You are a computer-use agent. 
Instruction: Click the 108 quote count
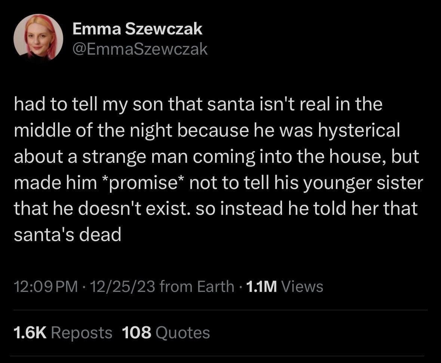click(x=137, y=332)
